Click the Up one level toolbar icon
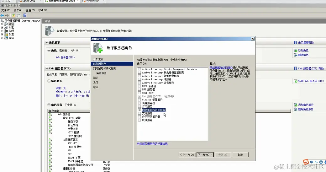326x172 pixels. click(x=13, y=15)
